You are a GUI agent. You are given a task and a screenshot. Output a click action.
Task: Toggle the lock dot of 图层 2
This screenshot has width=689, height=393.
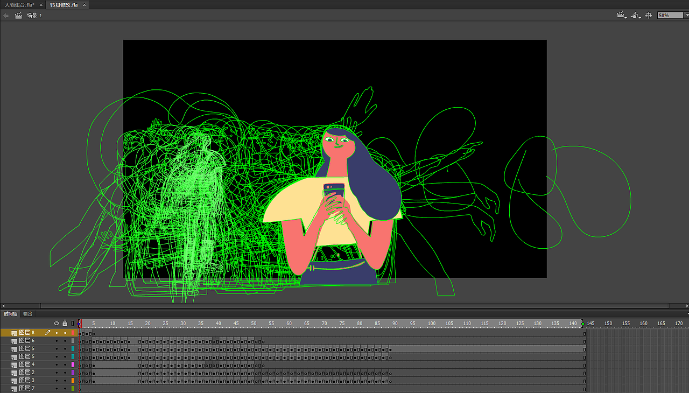click(65, 373)
